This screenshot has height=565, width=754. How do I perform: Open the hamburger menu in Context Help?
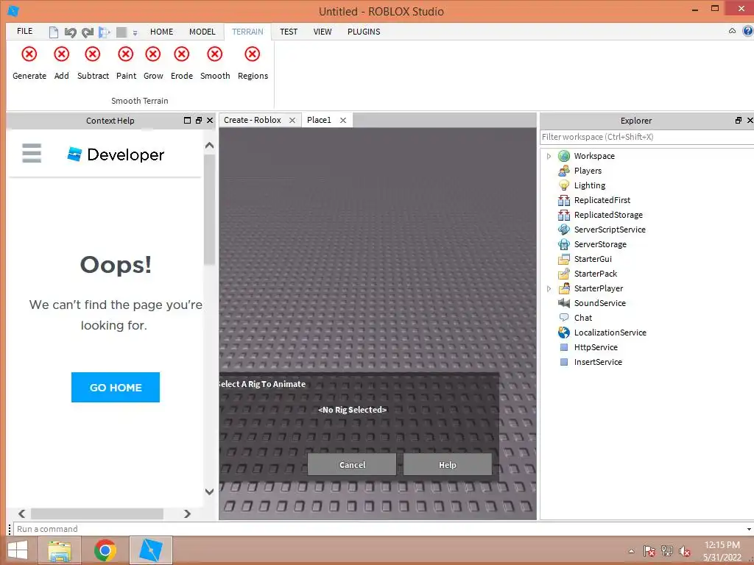[x=32, y=153]
